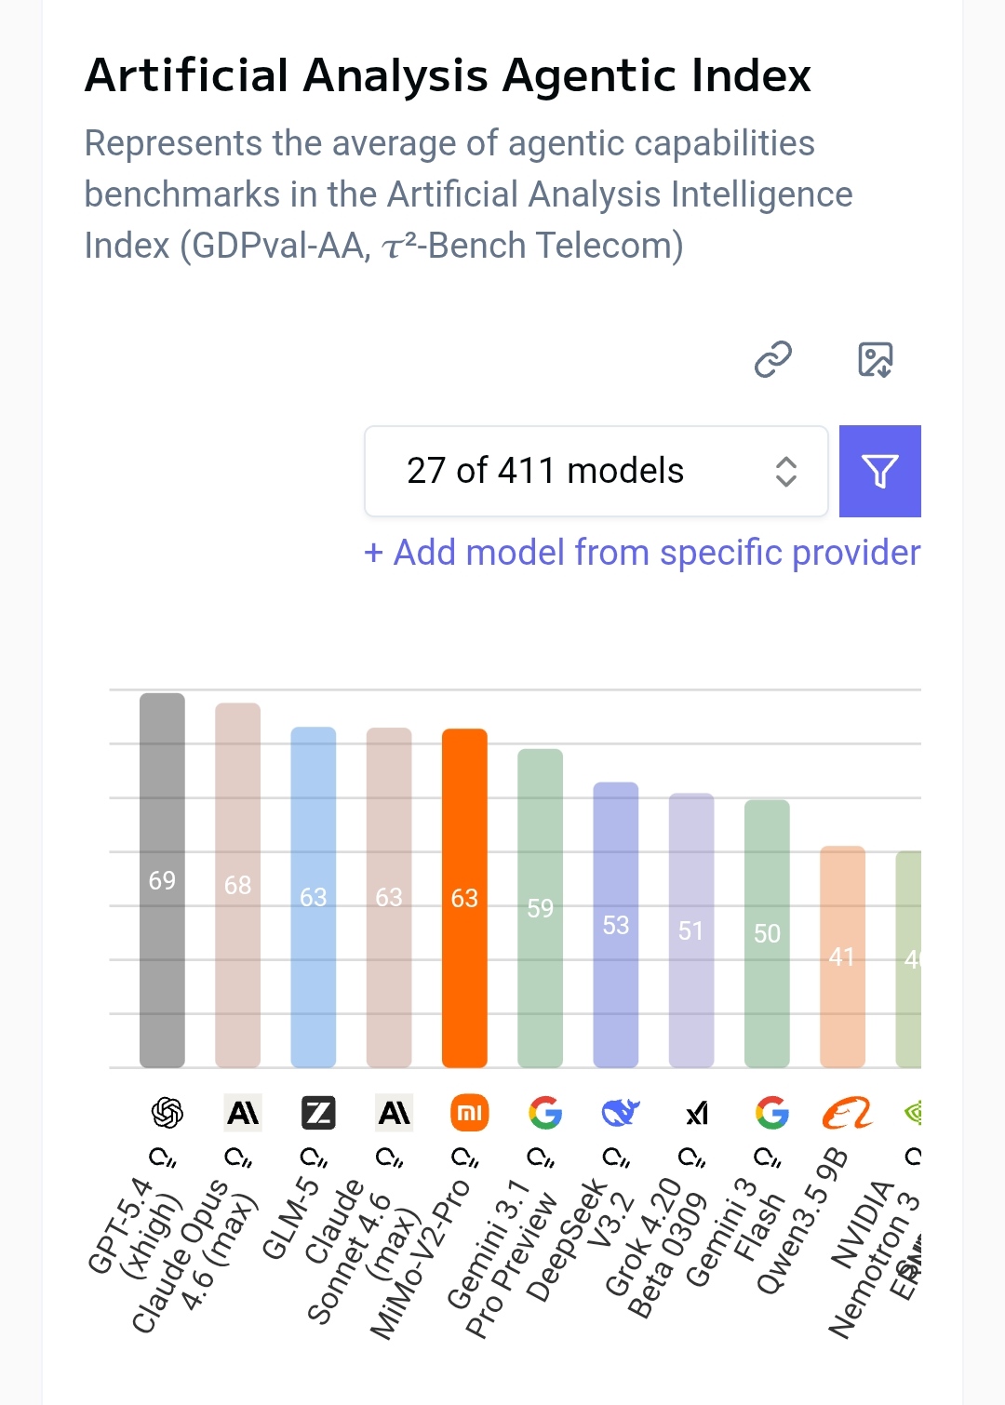This screenshot has height=1405, width=1005.
Task: Select the gray GPT-5.4 bar
Action: pos(162,880)
